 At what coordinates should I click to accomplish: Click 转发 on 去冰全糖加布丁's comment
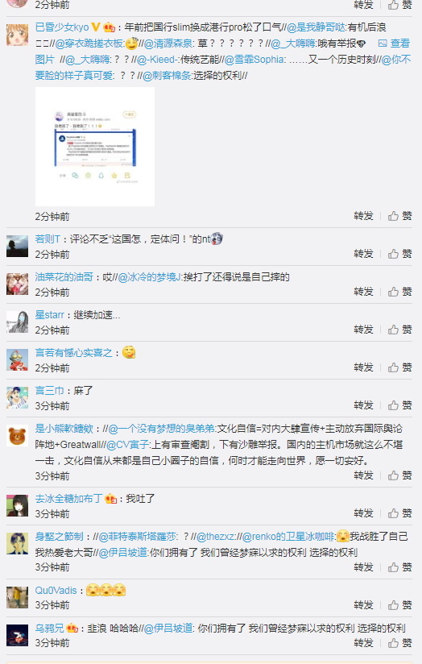pyautogui.click(x=363, y=513)
